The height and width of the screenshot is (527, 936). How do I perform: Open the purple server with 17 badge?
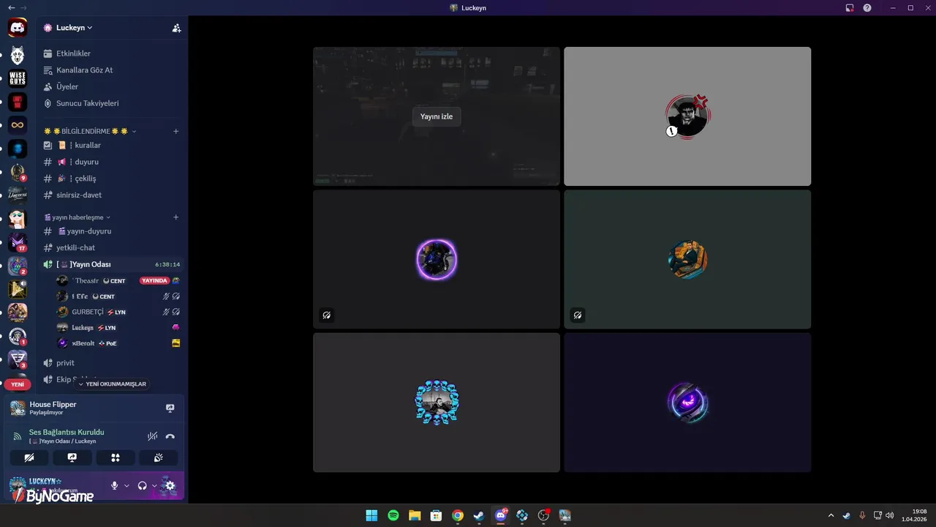pos(18,242)
